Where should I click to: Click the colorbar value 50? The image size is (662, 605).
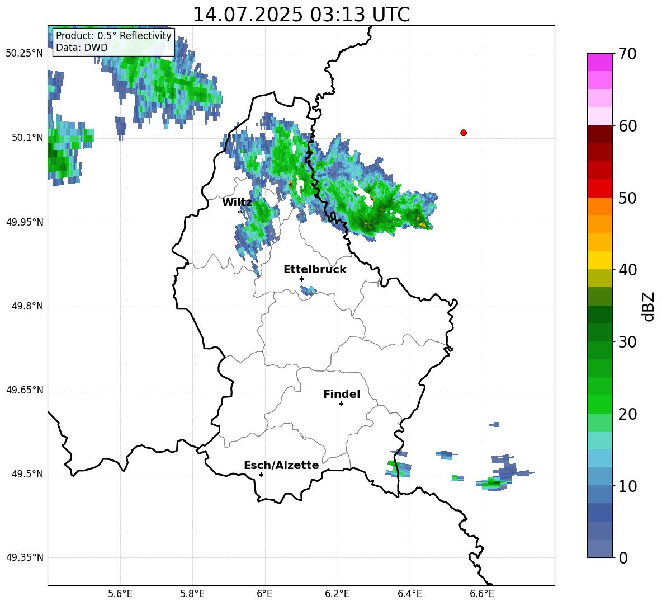[x=627, y=198]
